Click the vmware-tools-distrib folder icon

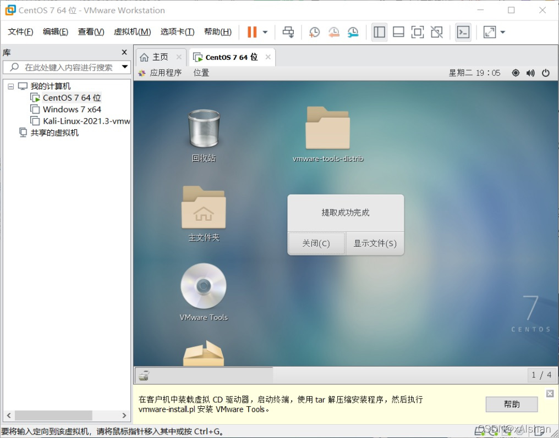point(327,128)
